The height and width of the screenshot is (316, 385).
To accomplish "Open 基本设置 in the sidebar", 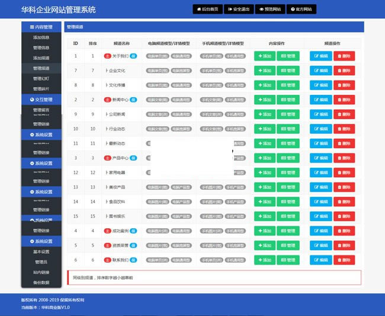I will (x=41, y=251).
